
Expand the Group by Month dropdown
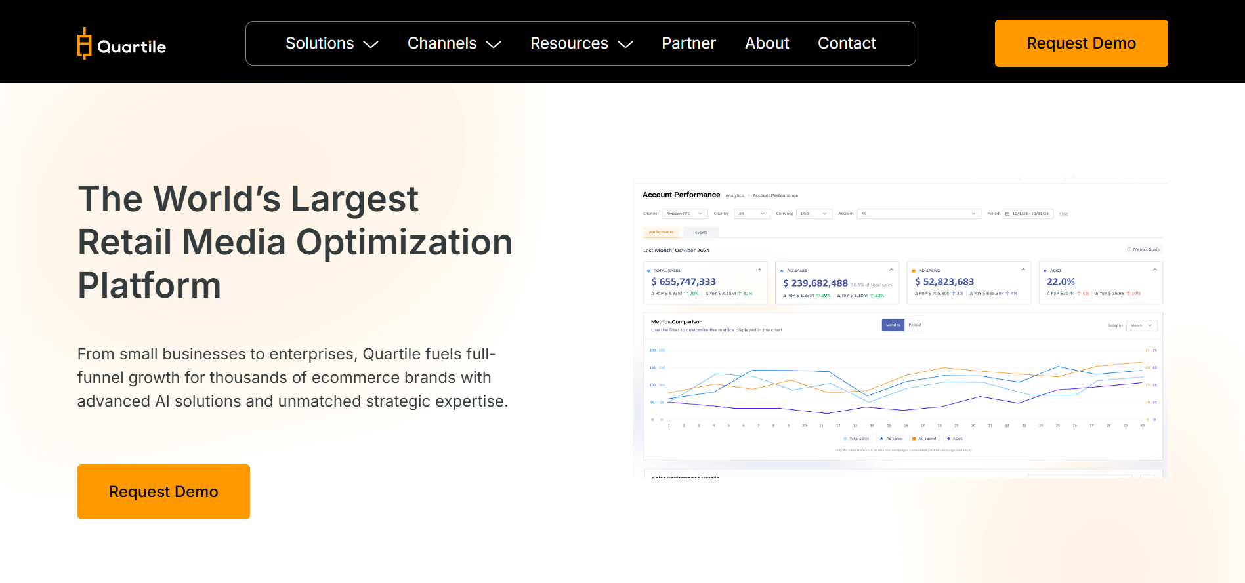[x=1141, y=325]
